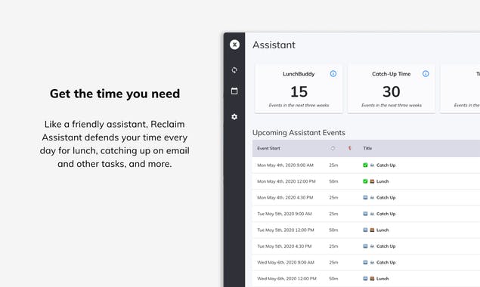The width and height of the screenshot is (480, 287).
Task: Click the 'Get the time you need' headline
Action: [x=115, y=94]
